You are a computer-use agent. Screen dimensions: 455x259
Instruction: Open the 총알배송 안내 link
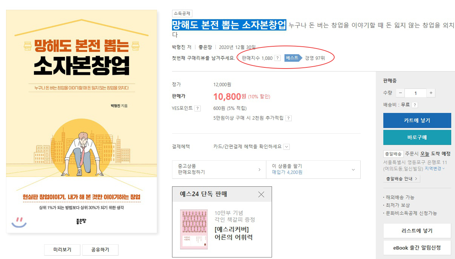pyautogui.click(x=401, y=179)
